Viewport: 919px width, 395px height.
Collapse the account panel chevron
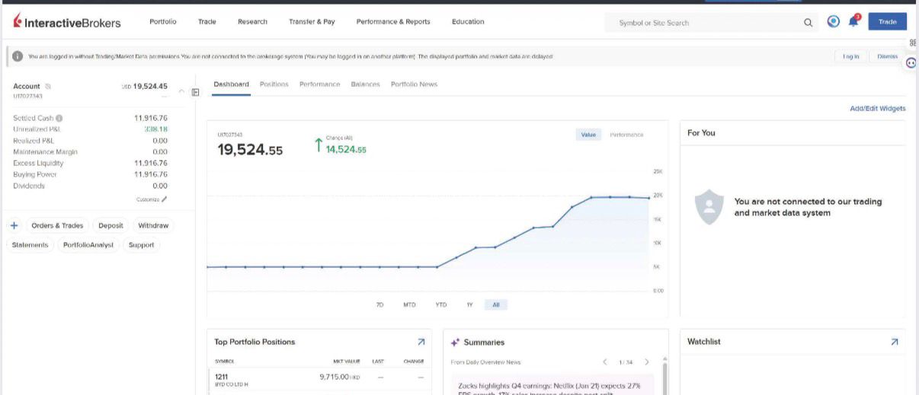click(x=181, y=91)
